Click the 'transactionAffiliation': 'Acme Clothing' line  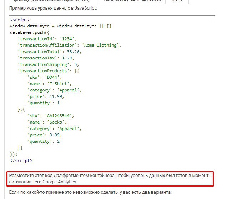point(69,45)
